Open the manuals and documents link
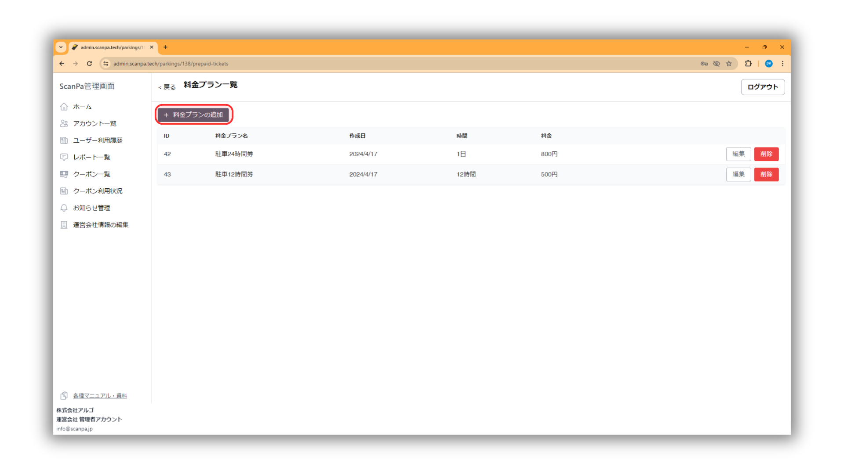 click(100, 395)
